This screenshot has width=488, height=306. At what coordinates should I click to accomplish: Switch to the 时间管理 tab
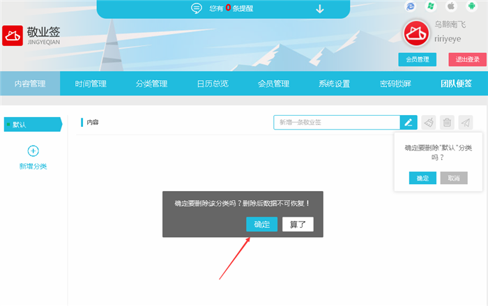point(91,84)
